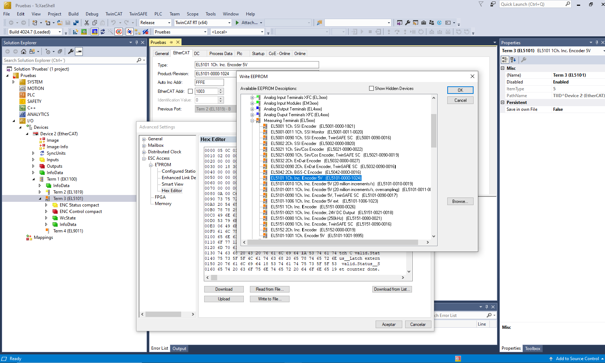
Task: Collapse the Measuring Terminals (EL5xxx) group
Action: click(252, 121)
